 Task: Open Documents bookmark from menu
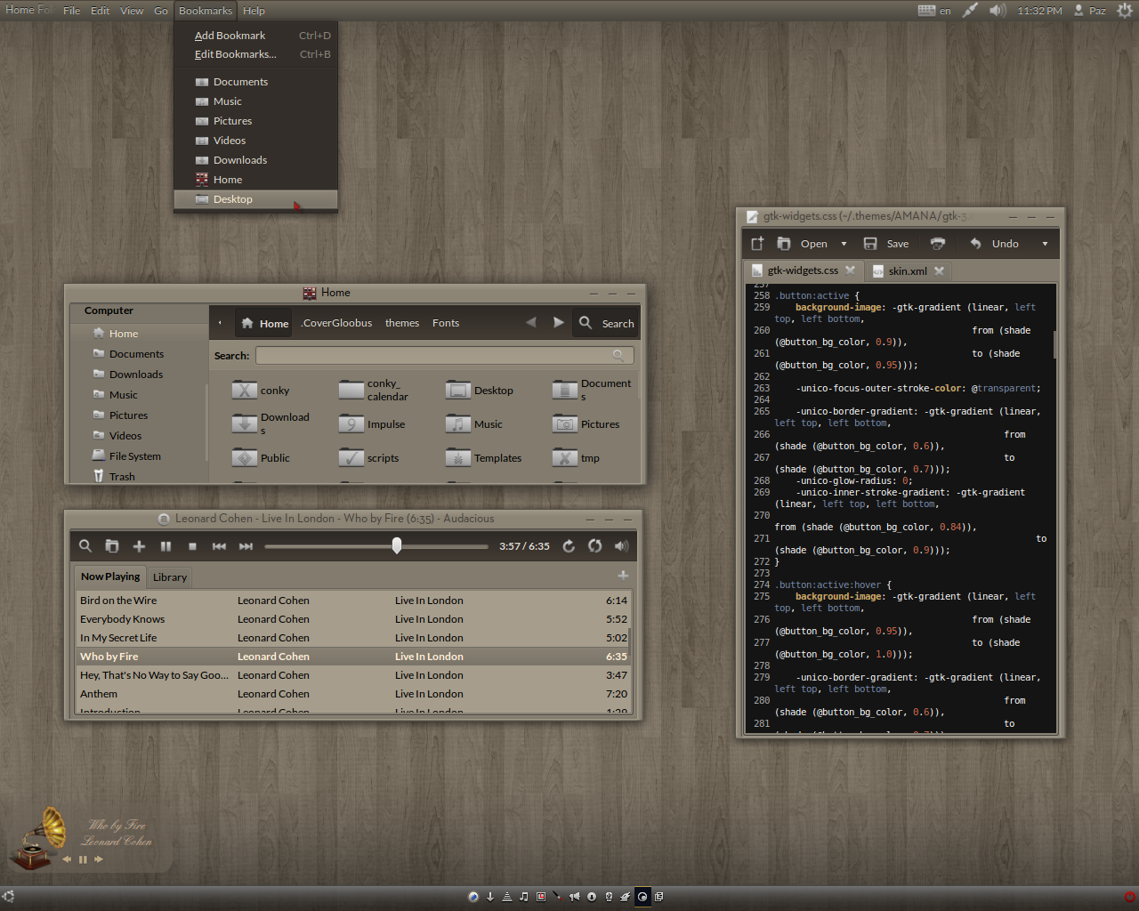coord(255,82)
